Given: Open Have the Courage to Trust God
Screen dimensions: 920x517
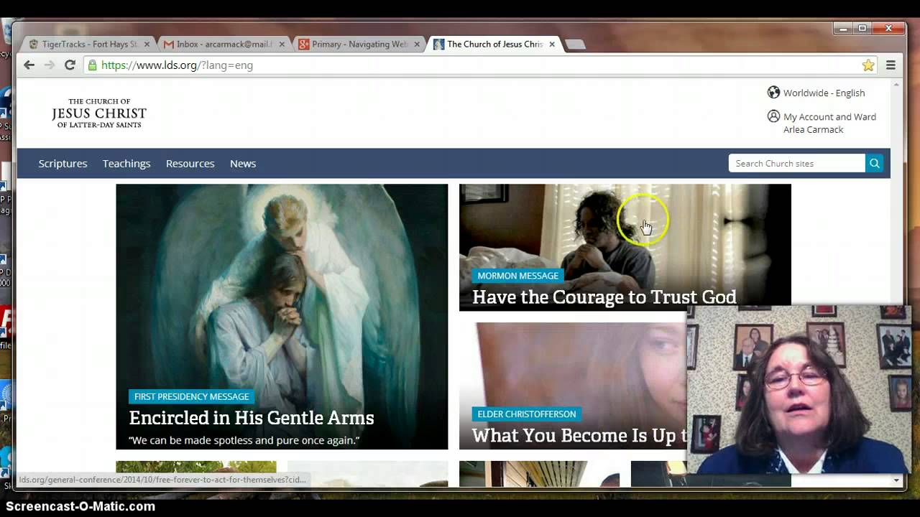Looking at the screenshot, I should click(604, 297).
